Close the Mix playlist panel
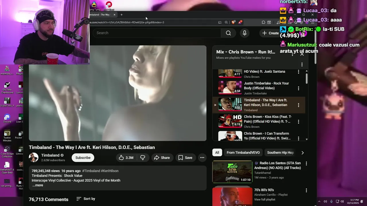367x206 pixels. [302, 54]
